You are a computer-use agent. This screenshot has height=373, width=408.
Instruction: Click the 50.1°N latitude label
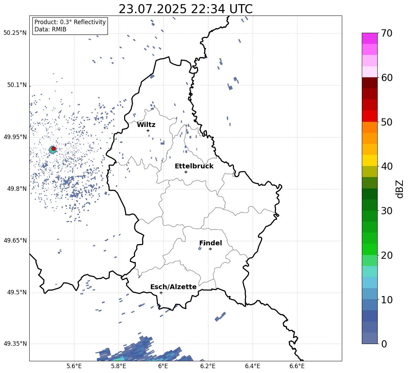click(x=17, y=85)
